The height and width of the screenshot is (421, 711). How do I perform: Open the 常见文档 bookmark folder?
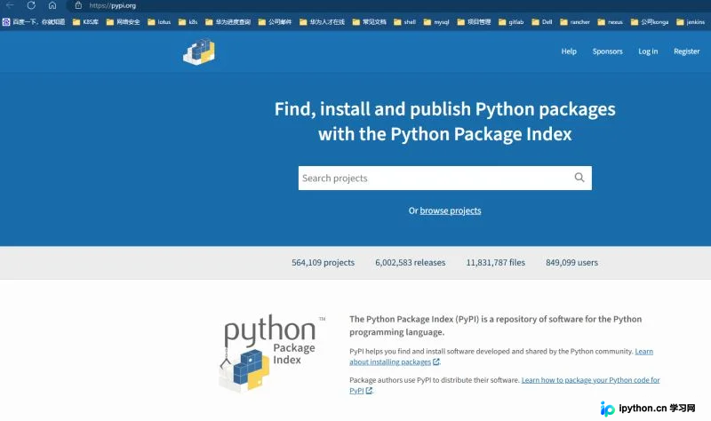(x=370, y=21)
